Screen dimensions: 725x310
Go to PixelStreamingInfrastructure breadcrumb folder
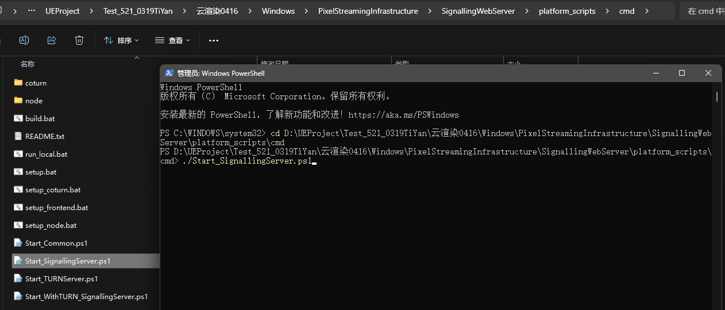point(368,11)
